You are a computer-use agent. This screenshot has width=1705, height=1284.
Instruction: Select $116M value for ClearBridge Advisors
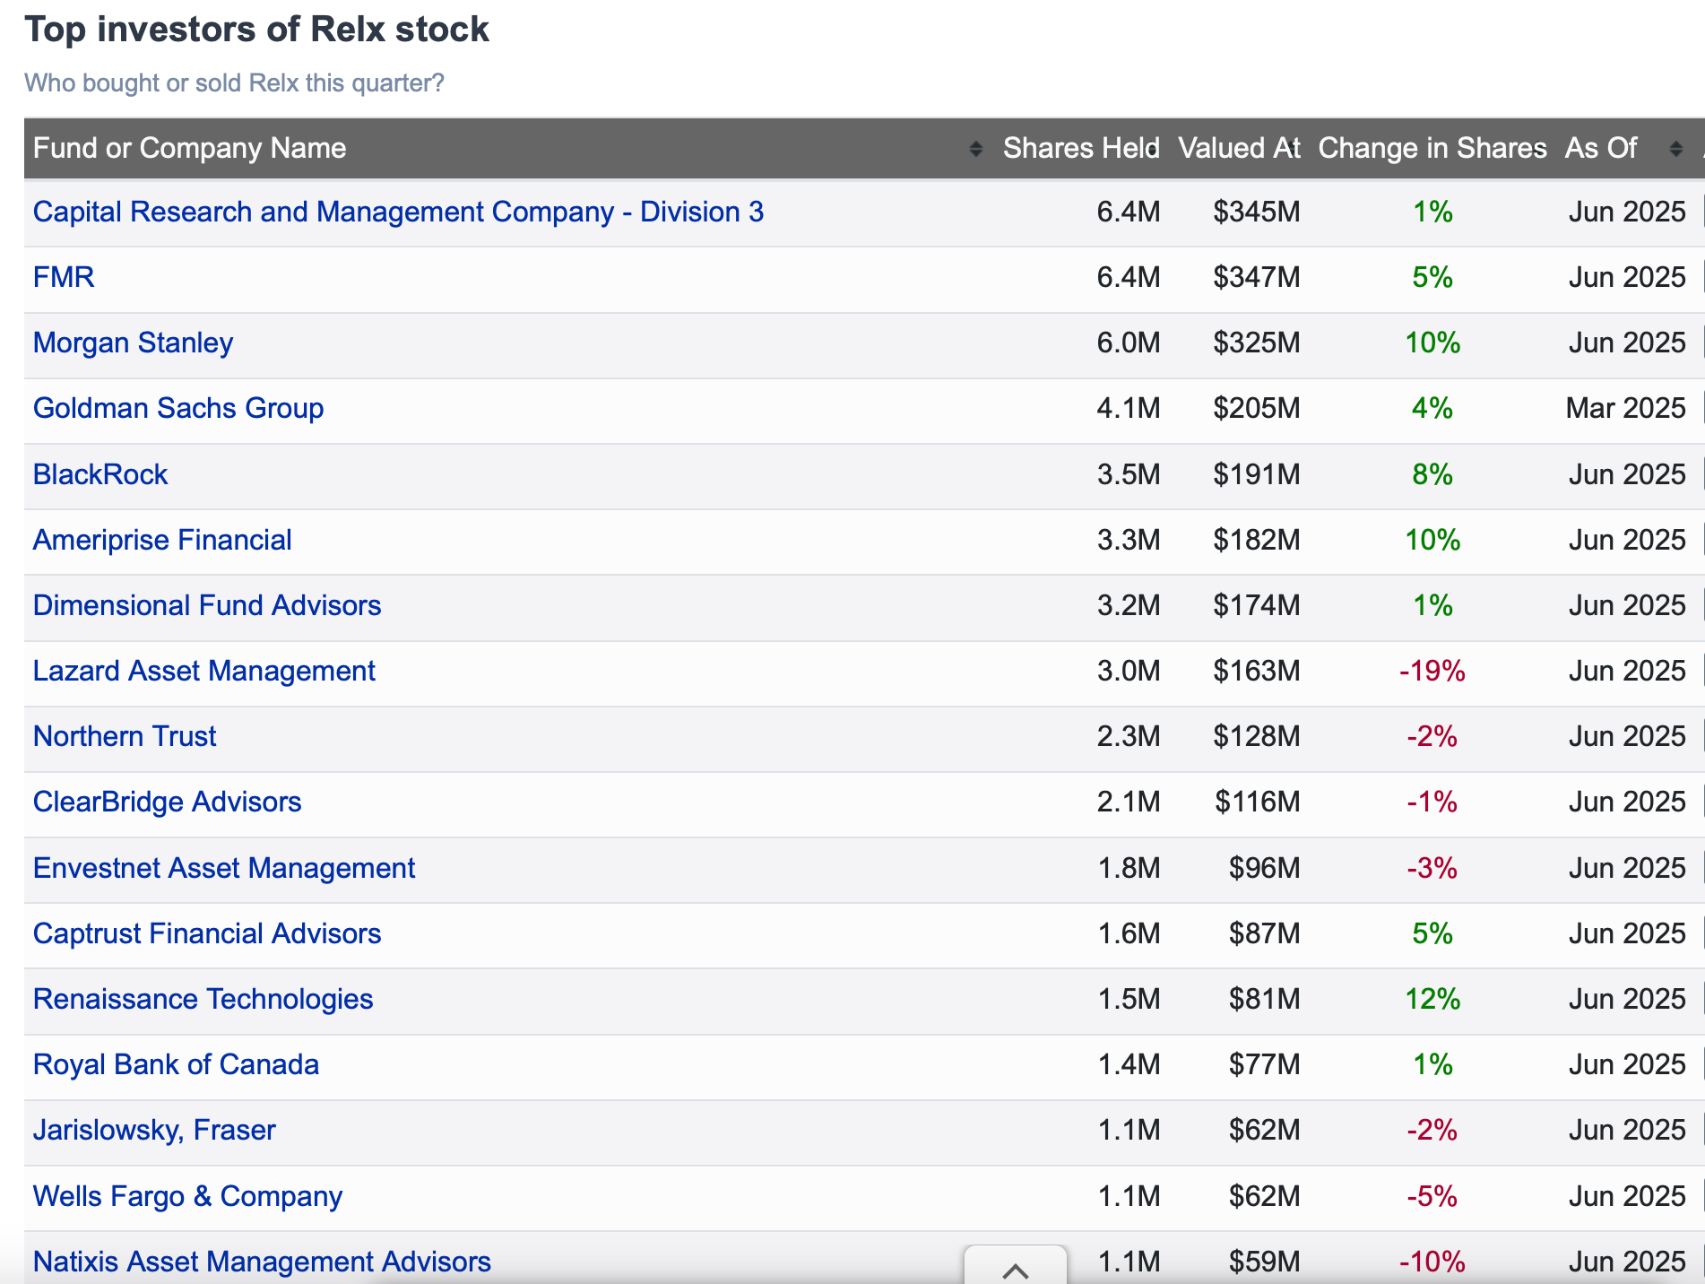pyautogui.click(x=1258, y=802)
